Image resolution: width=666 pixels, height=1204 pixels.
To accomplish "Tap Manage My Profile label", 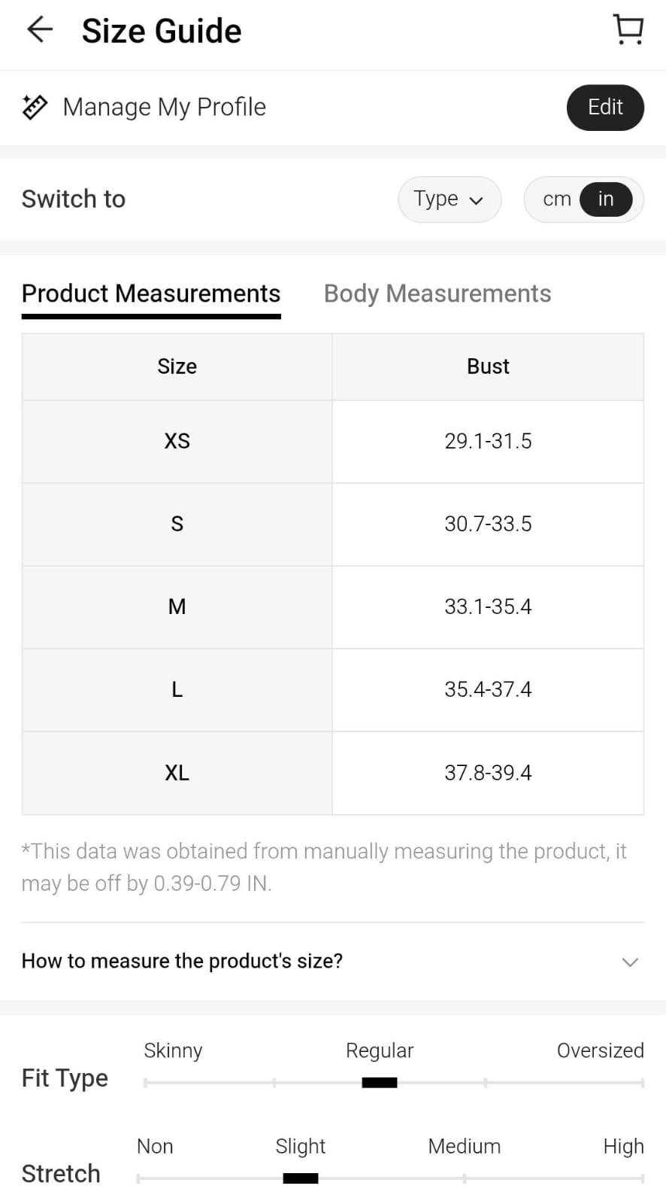I will (x=164, y=108).
